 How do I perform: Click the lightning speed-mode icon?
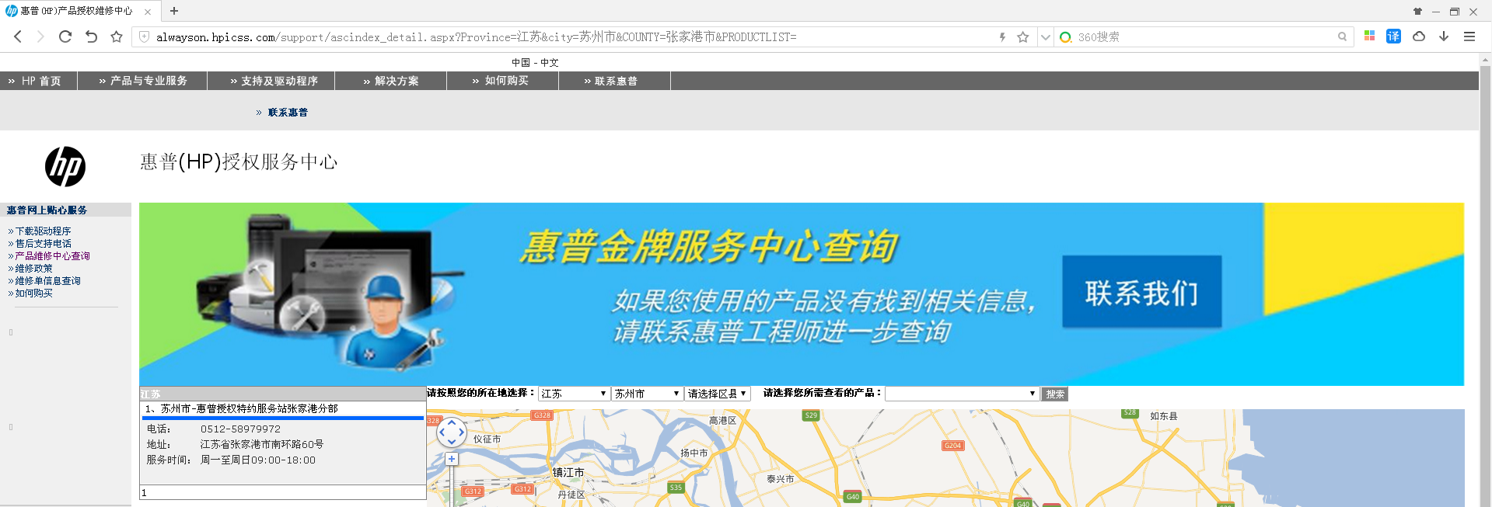1002,36
